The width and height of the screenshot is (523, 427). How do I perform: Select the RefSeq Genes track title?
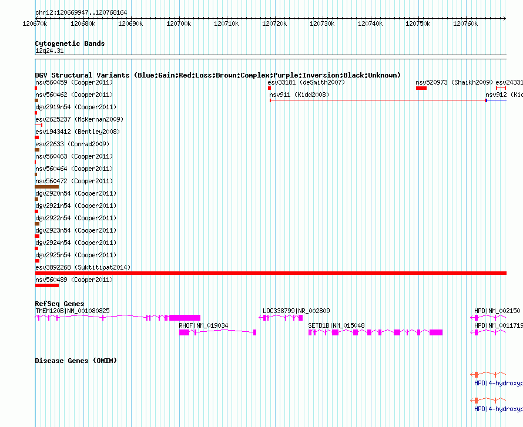(x=59, y=304)
